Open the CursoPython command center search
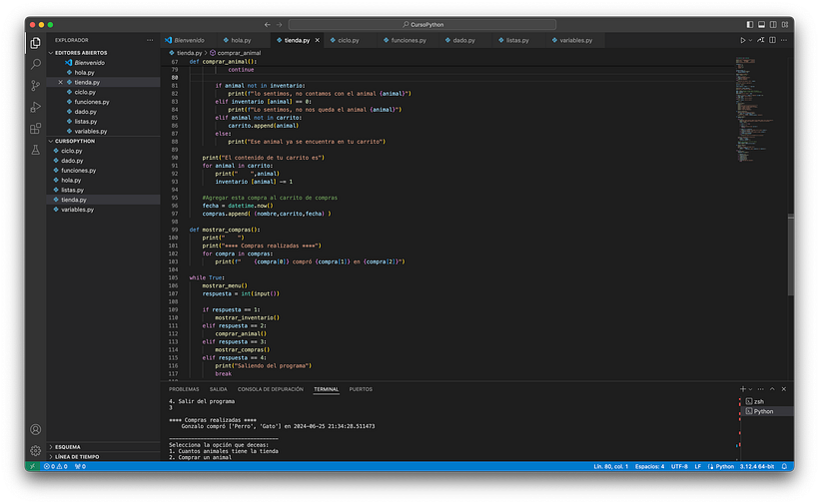The height and width of the screenshot is (504, 819). click(422, 25)
